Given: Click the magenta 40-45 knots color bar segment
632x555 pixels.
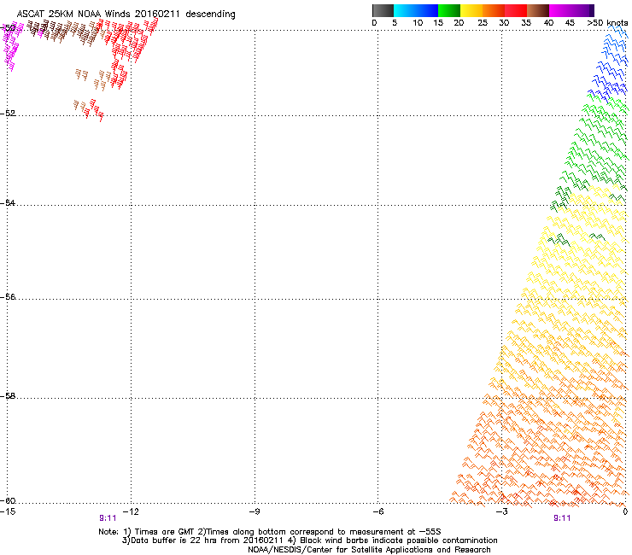Looking at the screenshot, I should pos(560,10).
